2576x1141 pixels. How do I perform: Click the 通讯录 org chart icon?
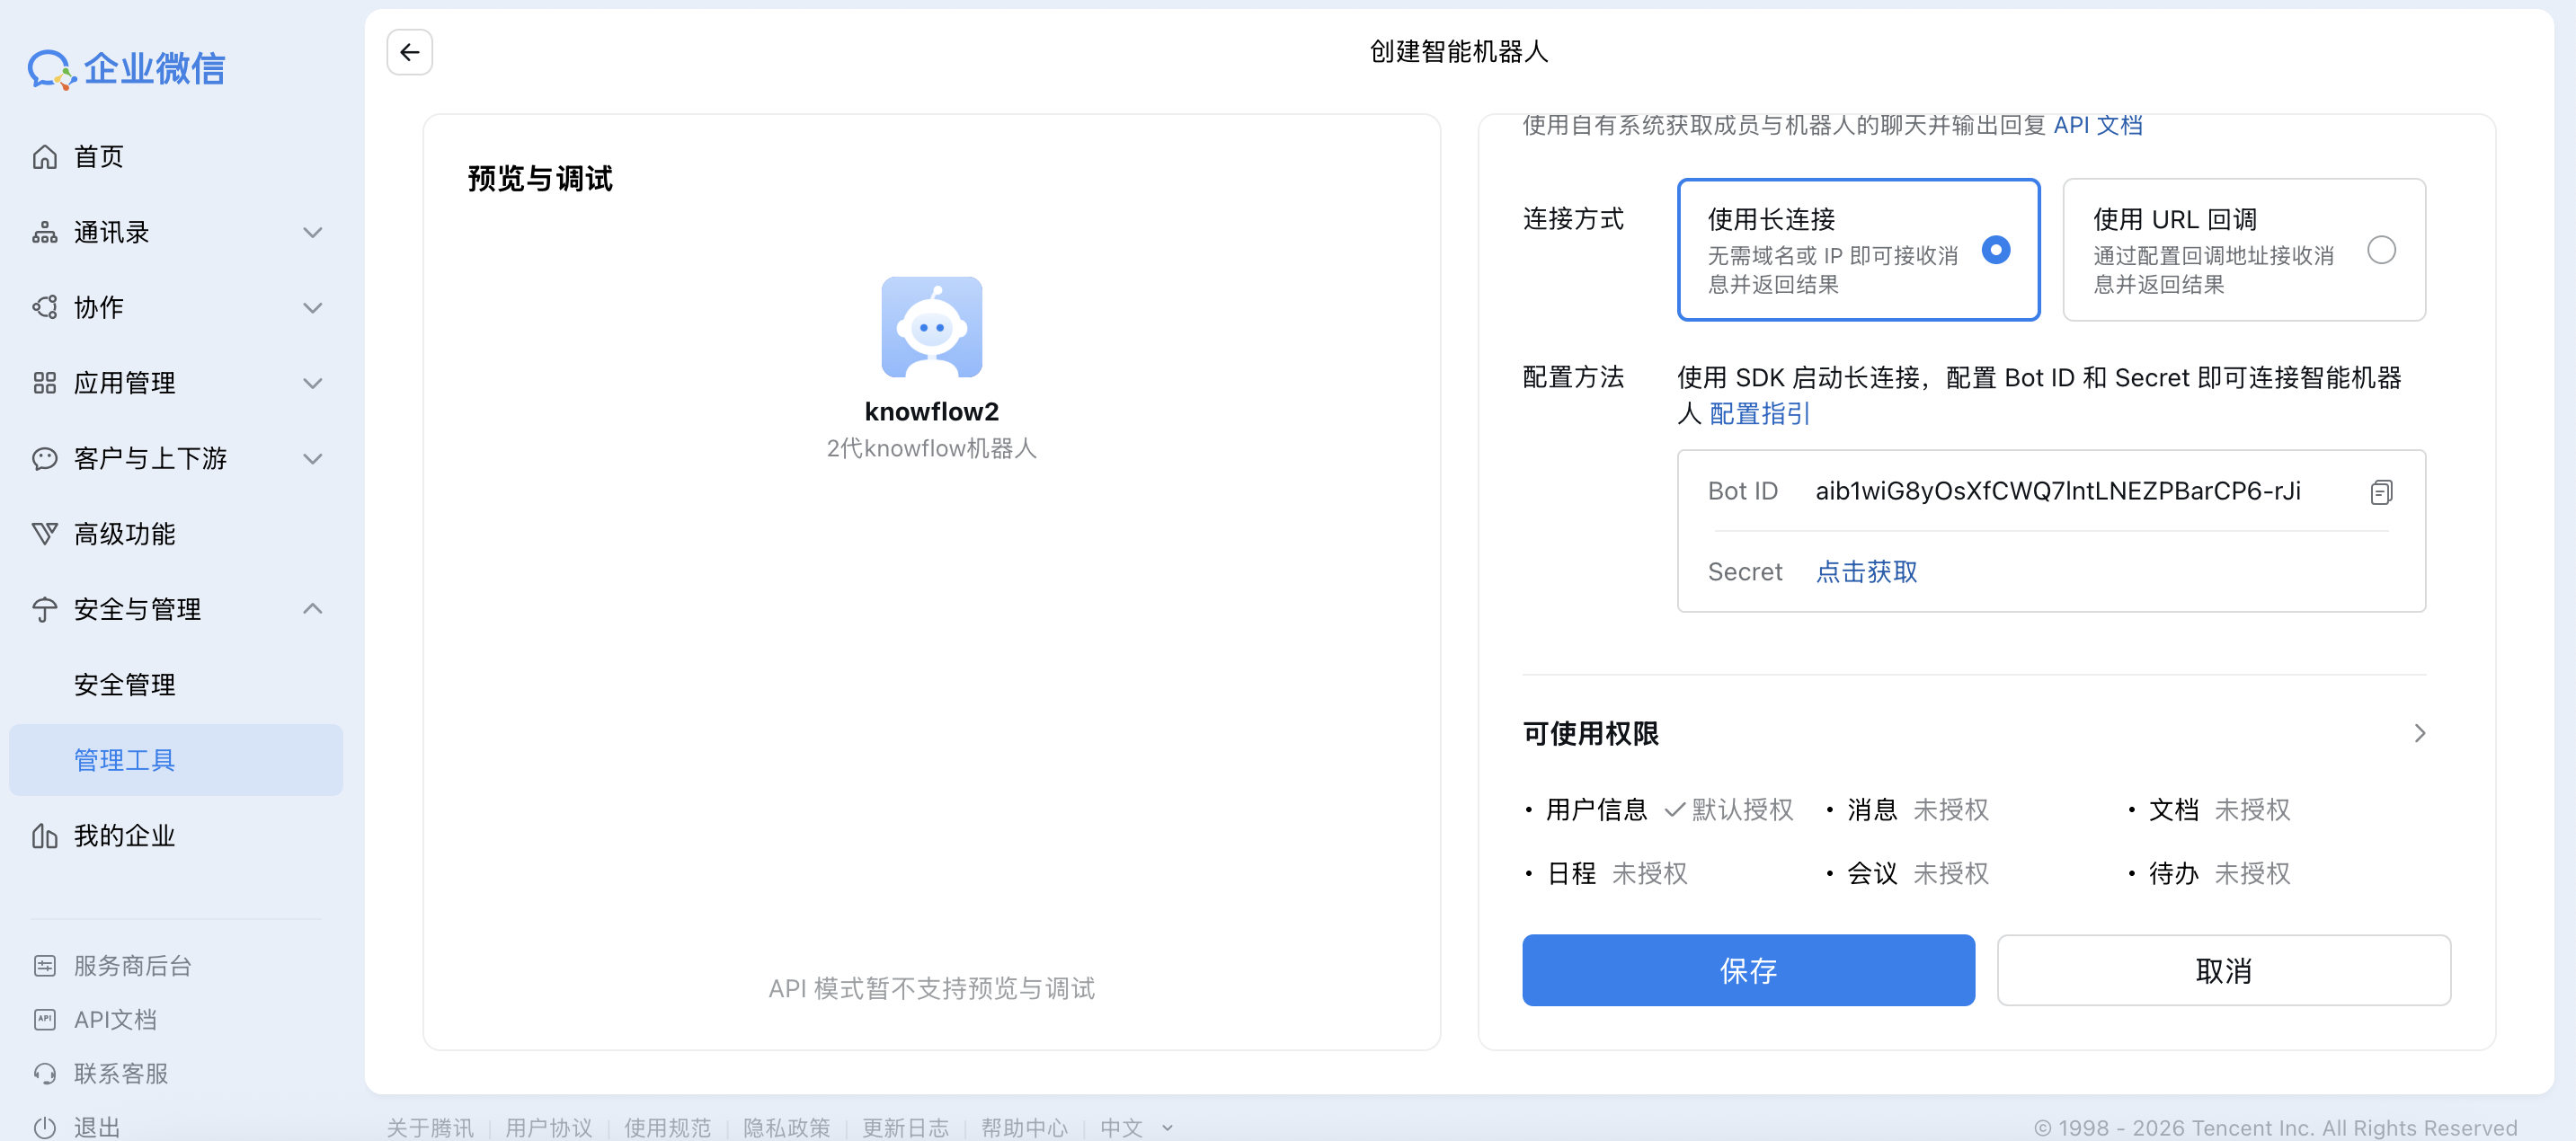(x=44, y=232)
